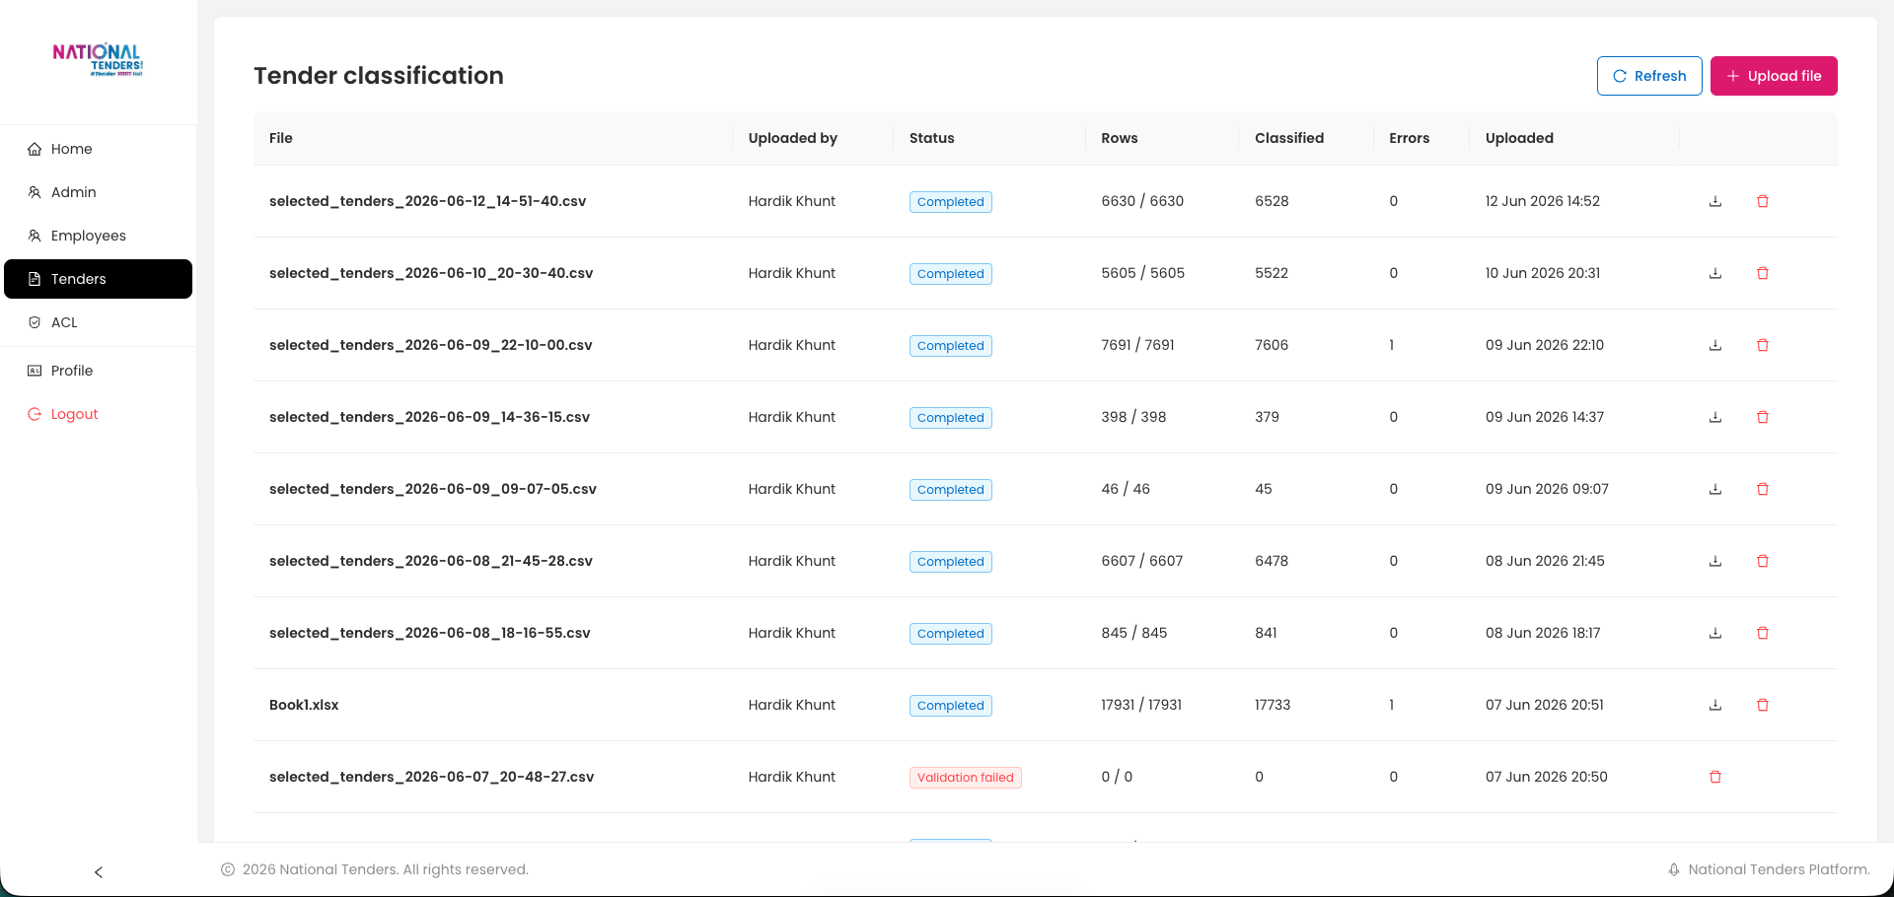Click the classified count 7606
Screen dimensions: 1894x897
tap(1272, 345)
